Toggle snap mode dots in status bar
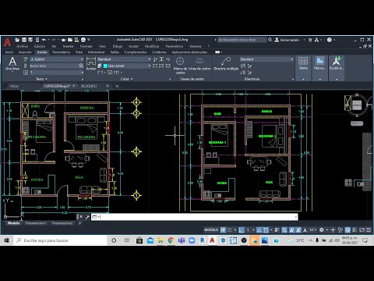This screenshot has width=374, height=281. click(230, 229)
